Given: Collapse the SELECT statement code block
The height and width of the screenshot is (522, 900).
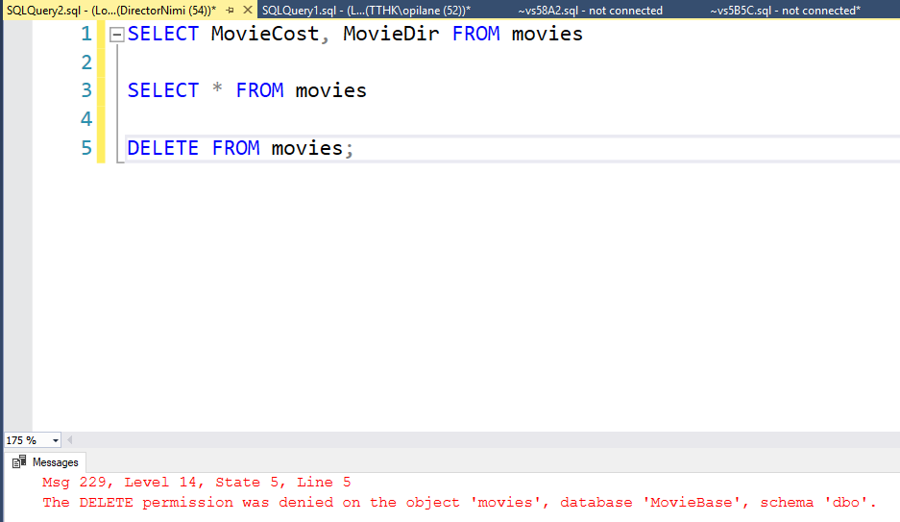Looking at the screenshot, I should click(116, 35).
